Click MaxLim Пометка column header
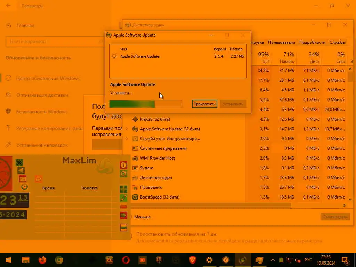356x267 pixels. point(89,188)
